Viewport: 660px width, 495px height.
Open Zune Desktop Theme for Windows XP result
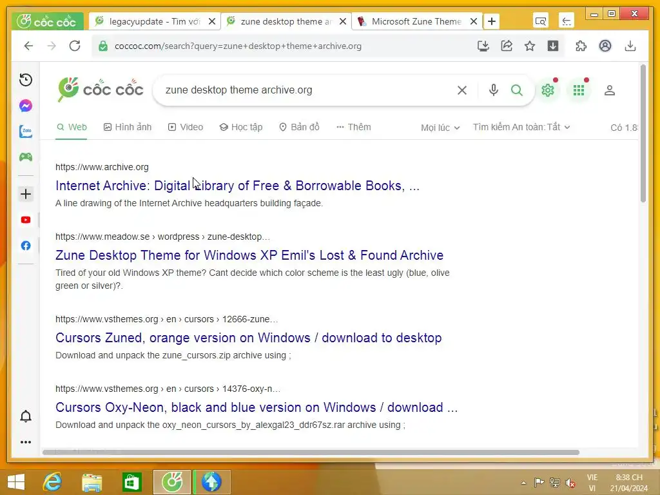(x=249, y=255)
